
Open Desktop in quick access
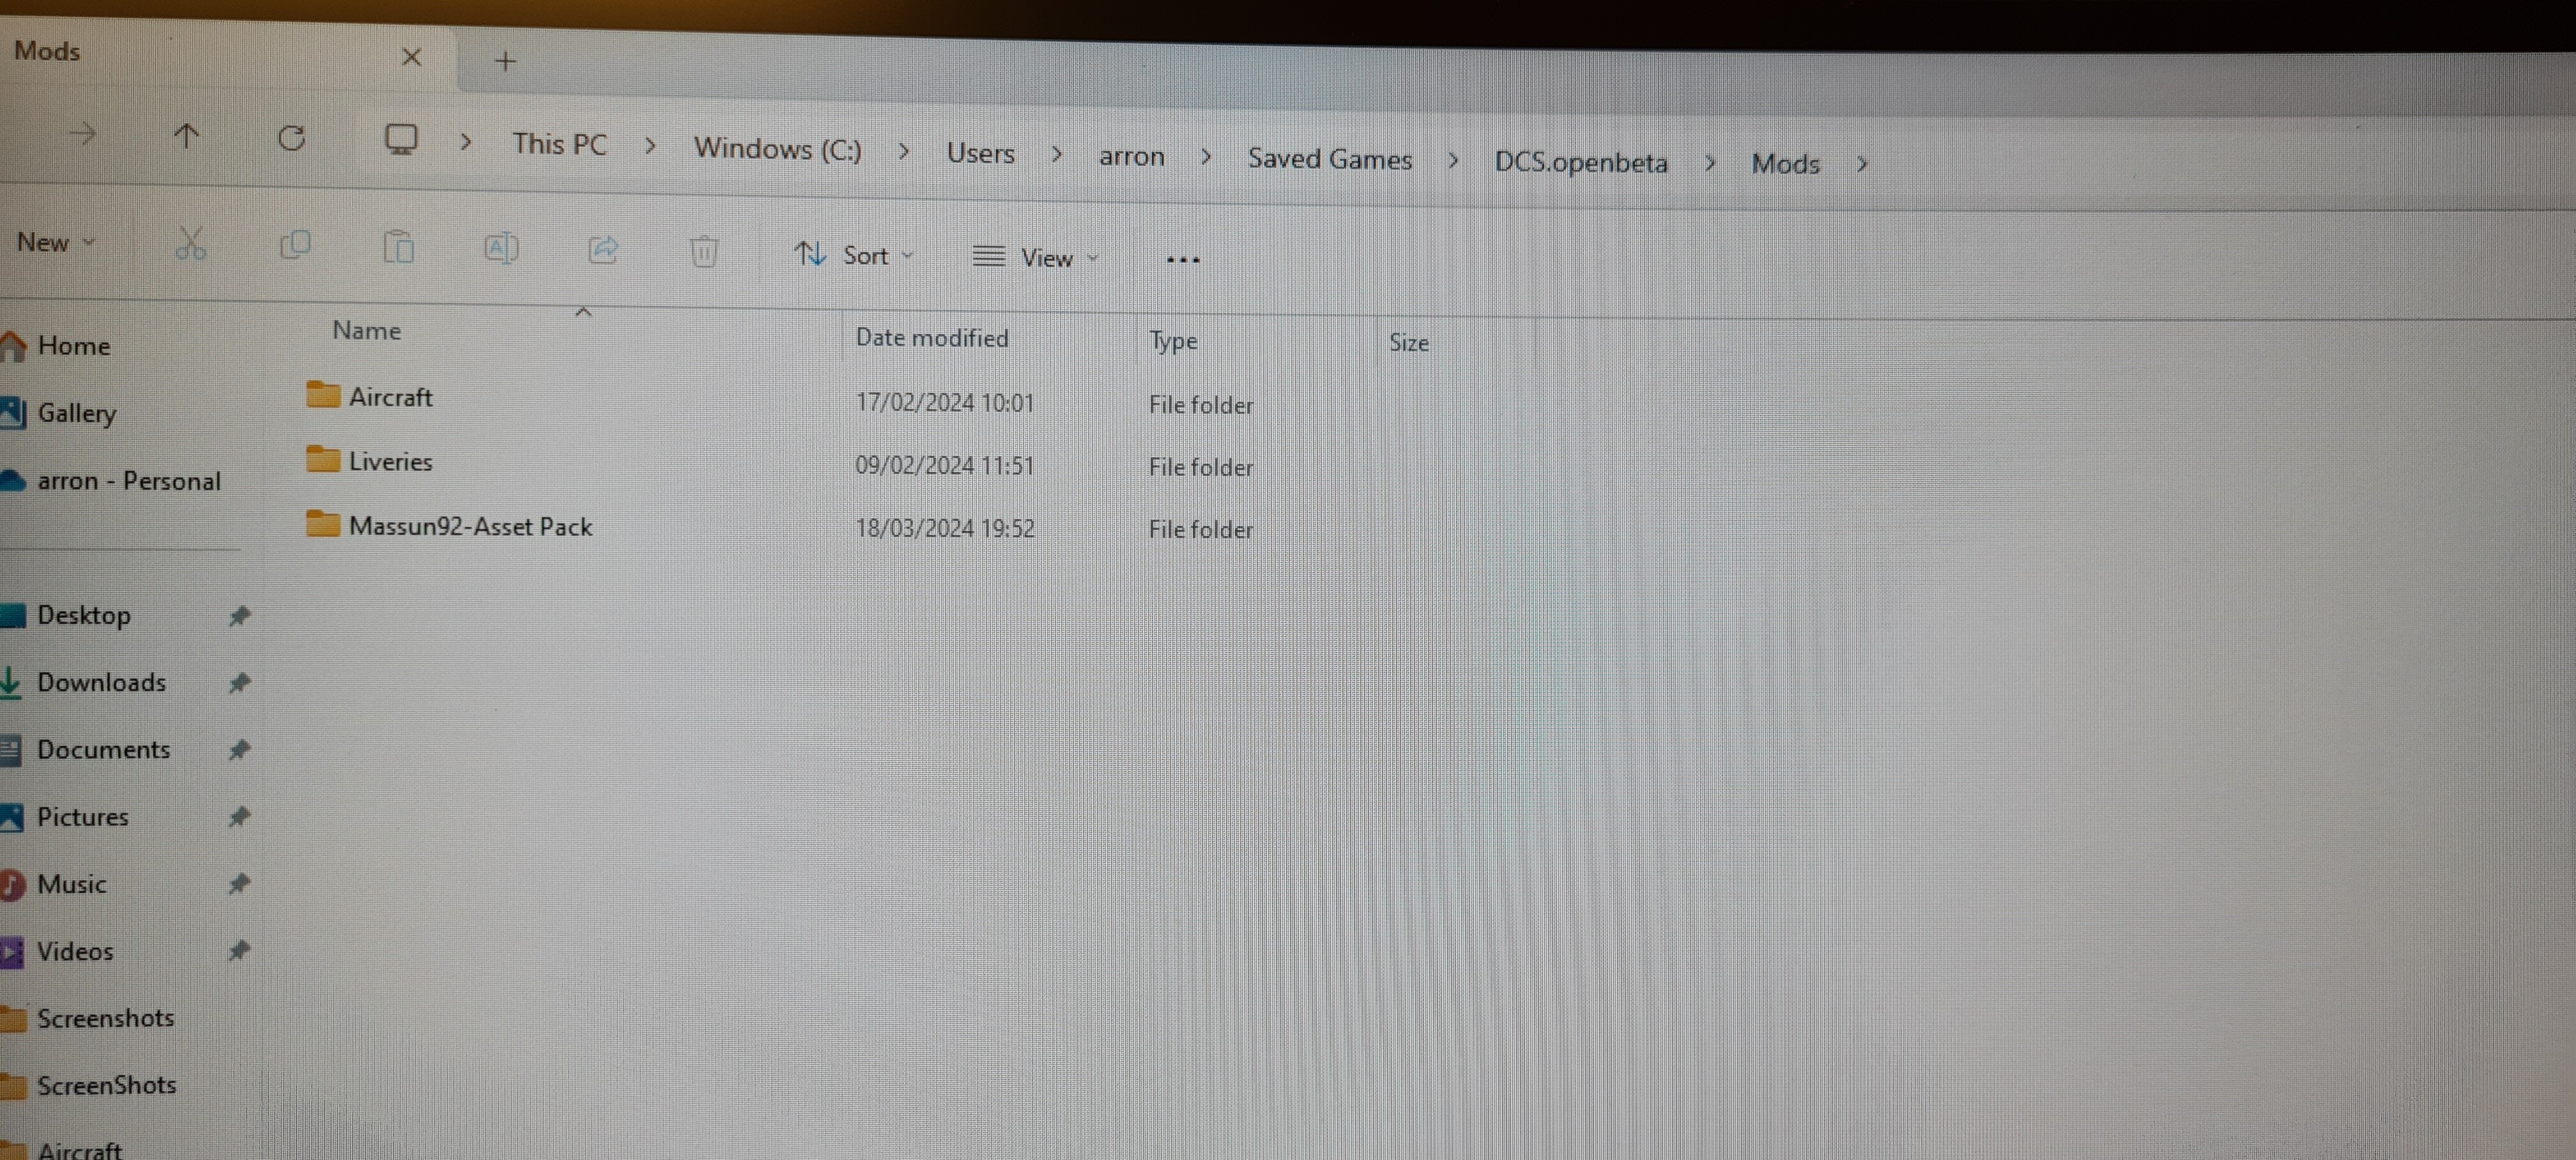[83, 615]
